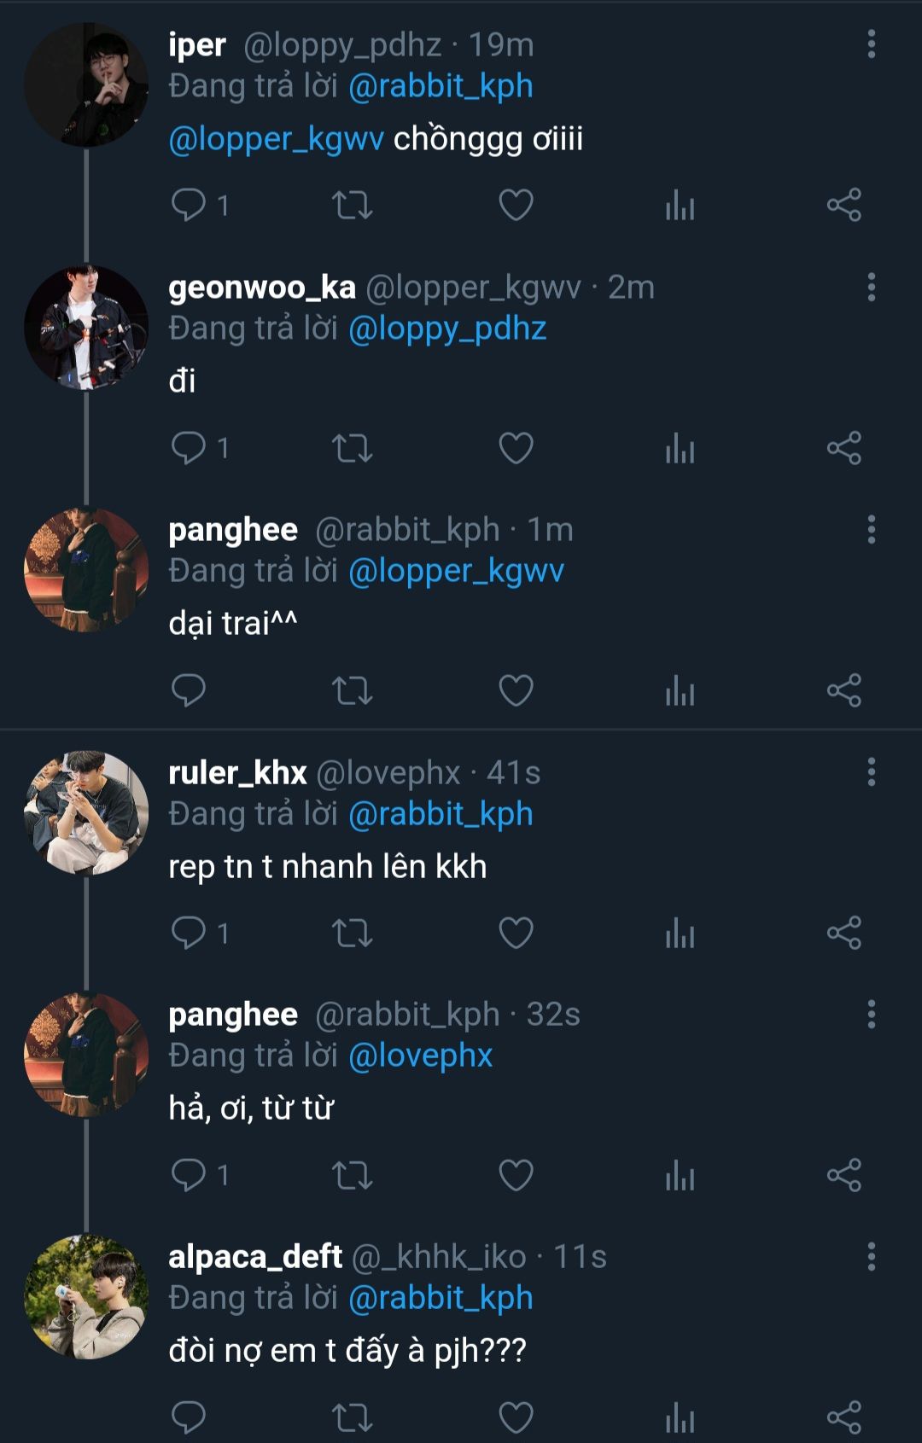Retweet panghee's tweet "hả, ơi, từ từ"
Viewport: 922px width, 1443px height.
[352, 1175]
